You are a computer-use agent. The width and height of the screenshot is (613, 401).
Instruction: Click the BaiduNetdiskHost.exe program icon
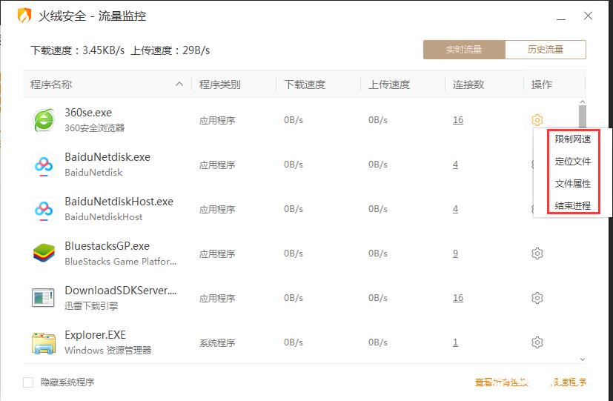(44, 209)
